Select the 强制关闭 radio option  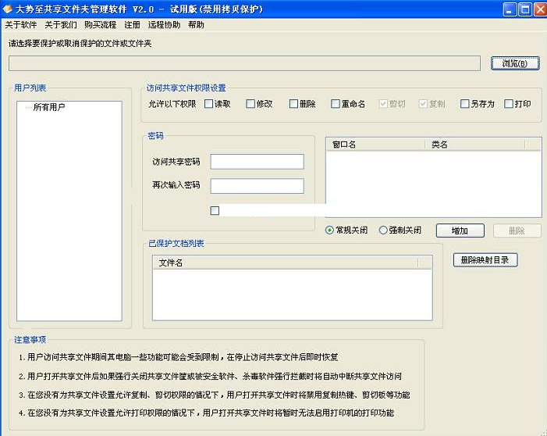tap(383, 231)
